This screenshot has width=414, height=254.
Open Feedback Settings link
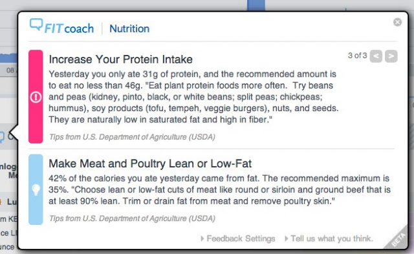point(241,238)
